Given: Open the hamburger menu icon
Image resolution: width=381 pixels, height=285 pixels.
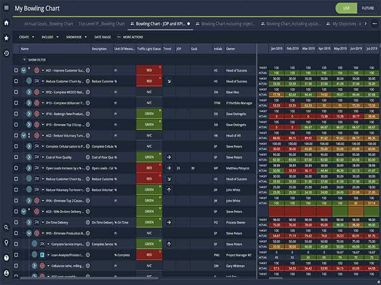Looking at the screenshot, I should [6, 8].
